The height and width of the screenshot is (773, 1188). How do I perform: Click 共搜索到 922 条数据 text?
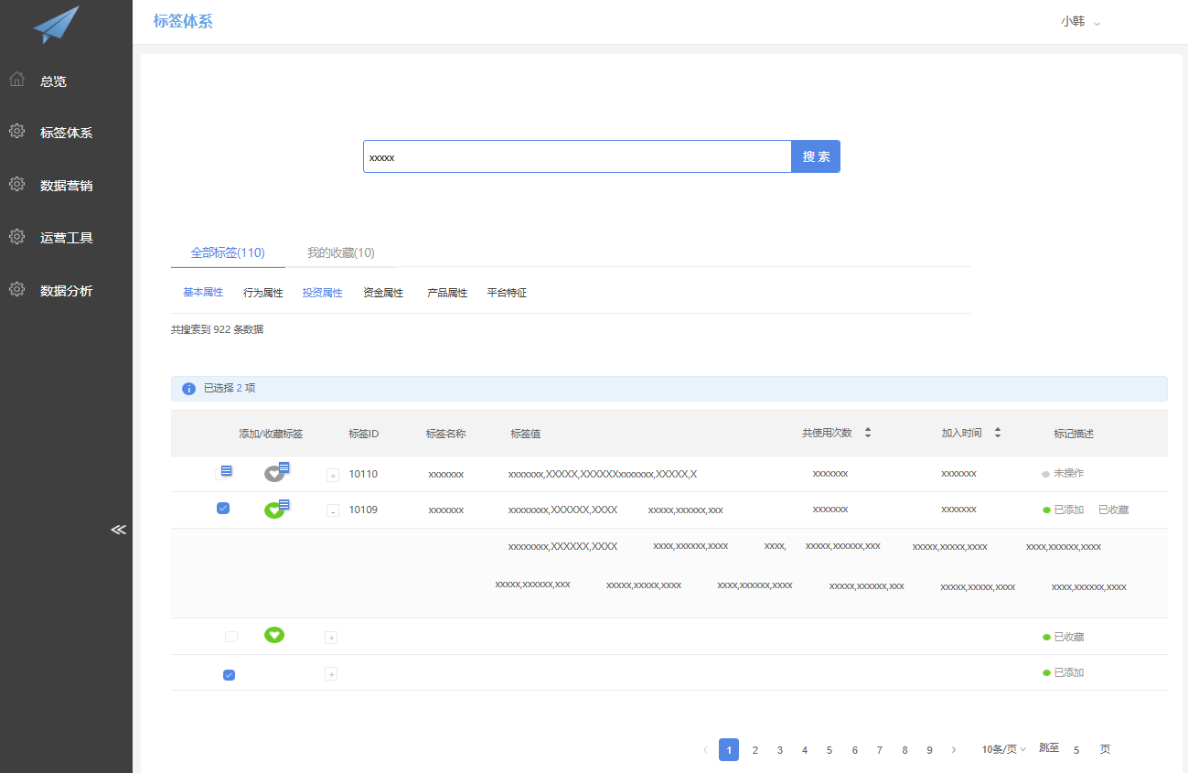point(217,329)
